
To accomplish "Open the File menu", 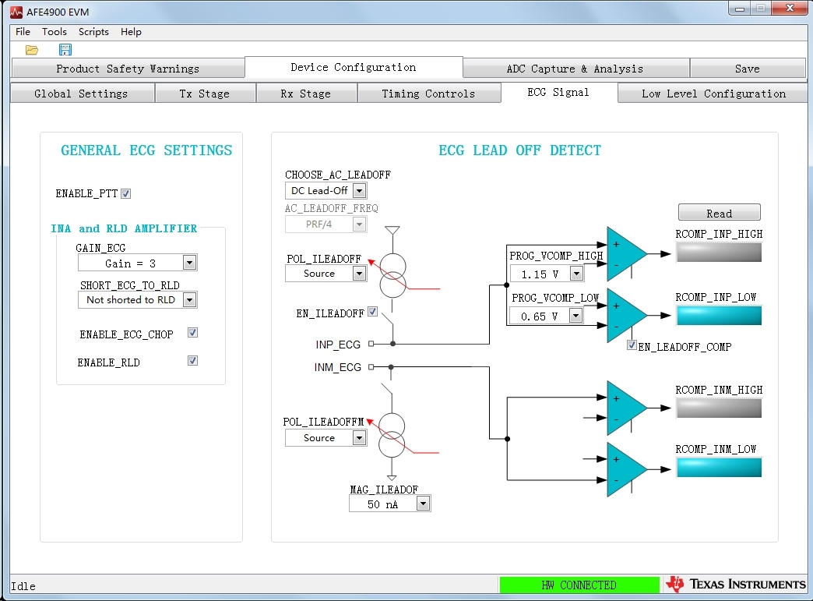I will pyautogui.click(x=23, y=32).
